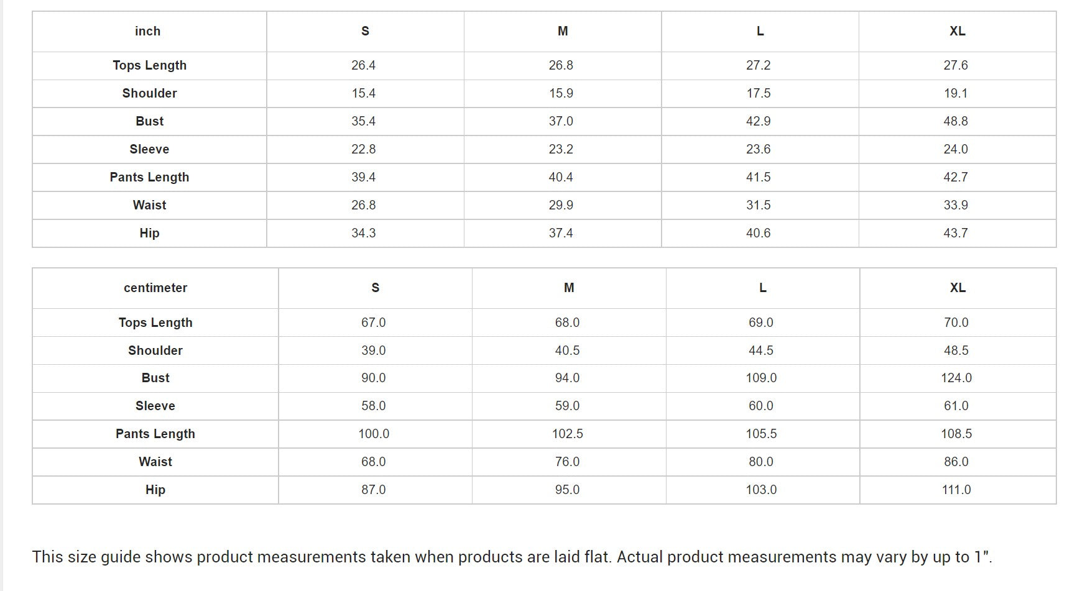Click the 23.2 sleeve value for M
Screen dimensions: 1080x591
click(x=561, y=150)
